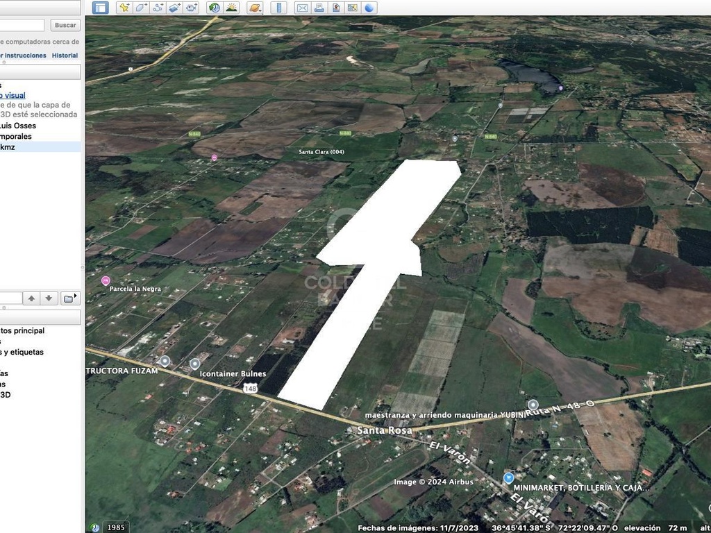
Task: Hide the sidebar with the panel toggle icon
Action: tap(100, 8)
